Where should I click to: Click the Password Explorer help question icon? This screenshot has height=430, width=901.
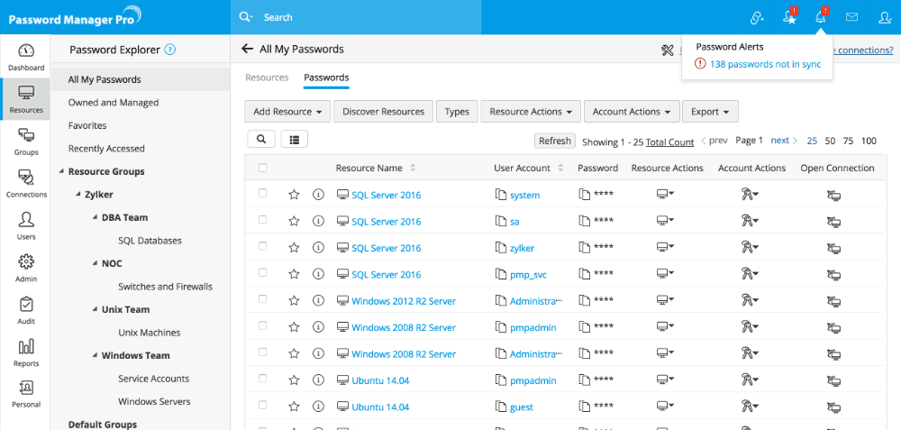click(169, 50)
